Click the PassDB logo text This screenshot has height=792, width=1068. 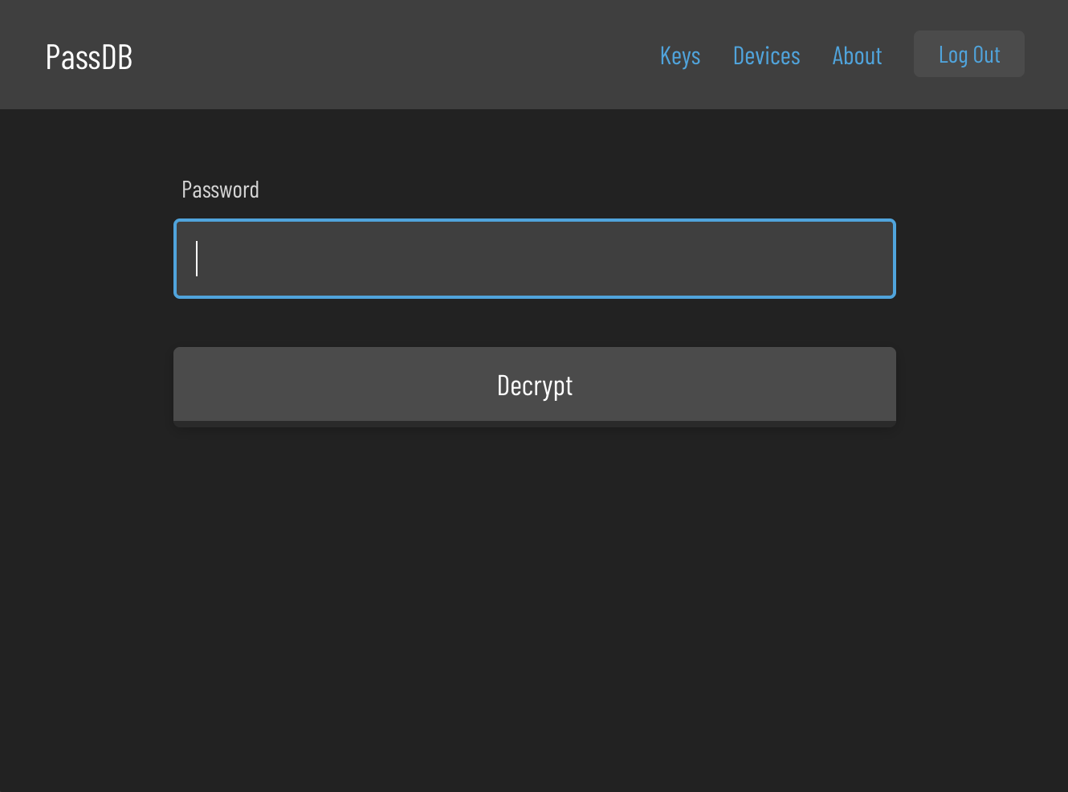coord(89,57)
